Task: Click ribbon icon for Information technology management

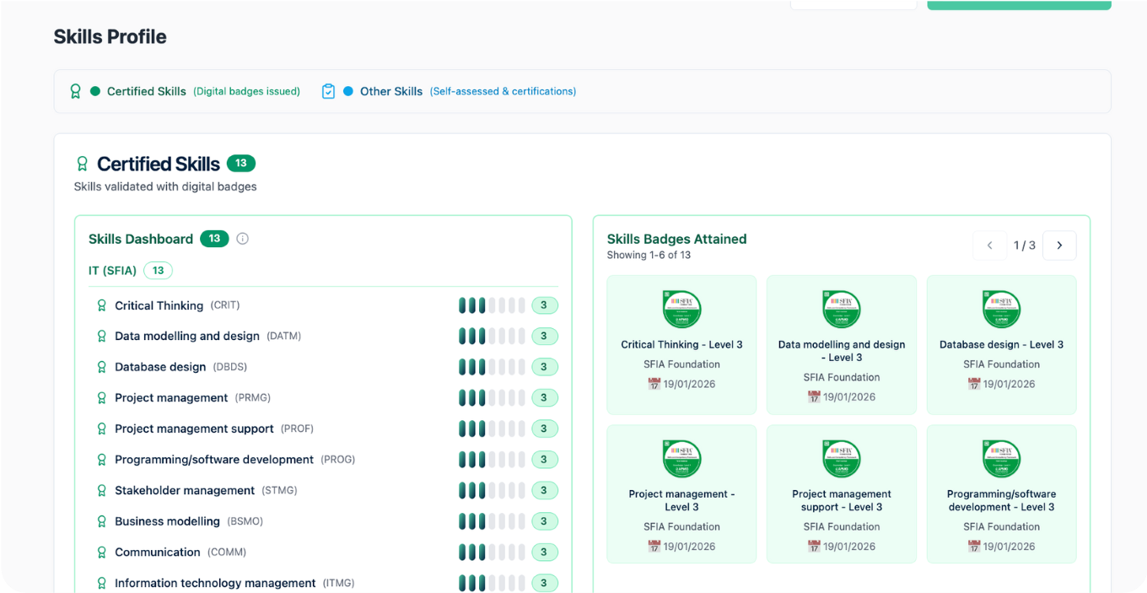Action: (x=102, y=583)
